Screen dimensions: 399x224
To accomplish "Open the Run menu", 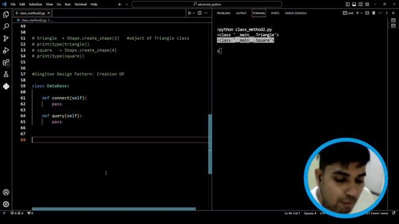I will click(68, 4).
